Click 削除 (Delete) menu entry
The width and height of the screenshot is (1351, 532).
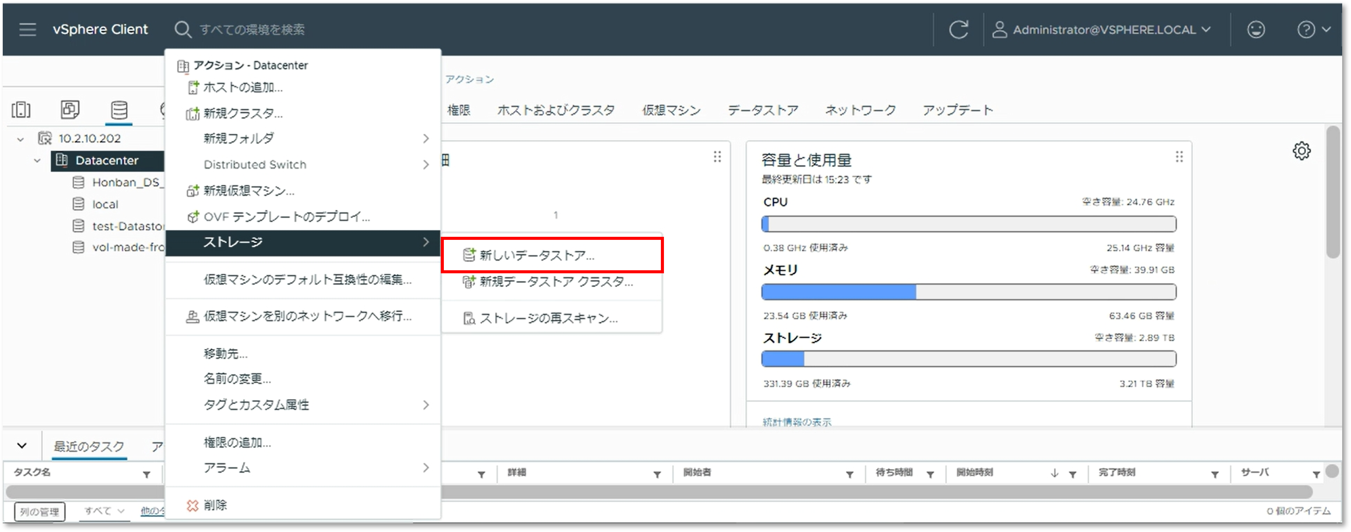click(303, 505)
